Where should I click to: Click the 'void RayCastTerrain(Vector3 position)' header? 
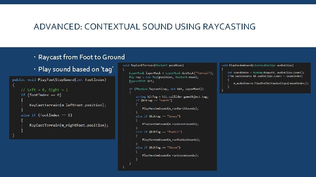tap(153, 65)
